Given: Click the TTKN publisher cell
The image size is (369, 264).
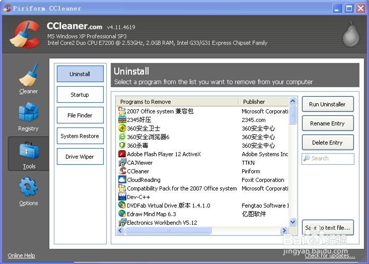Looking at the screenshot, I should (248, 163).
